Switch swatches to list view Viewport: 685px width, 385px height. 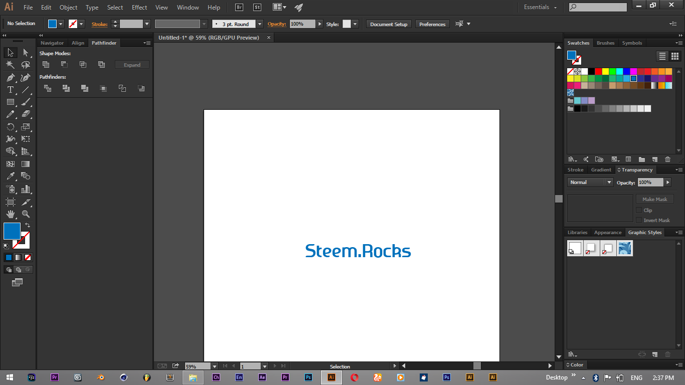click(x=662, y=56)
